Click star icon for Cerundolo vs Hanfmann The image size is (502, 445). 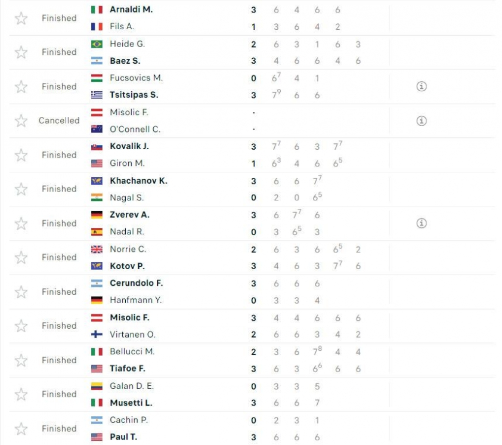(x=21, y=292)
